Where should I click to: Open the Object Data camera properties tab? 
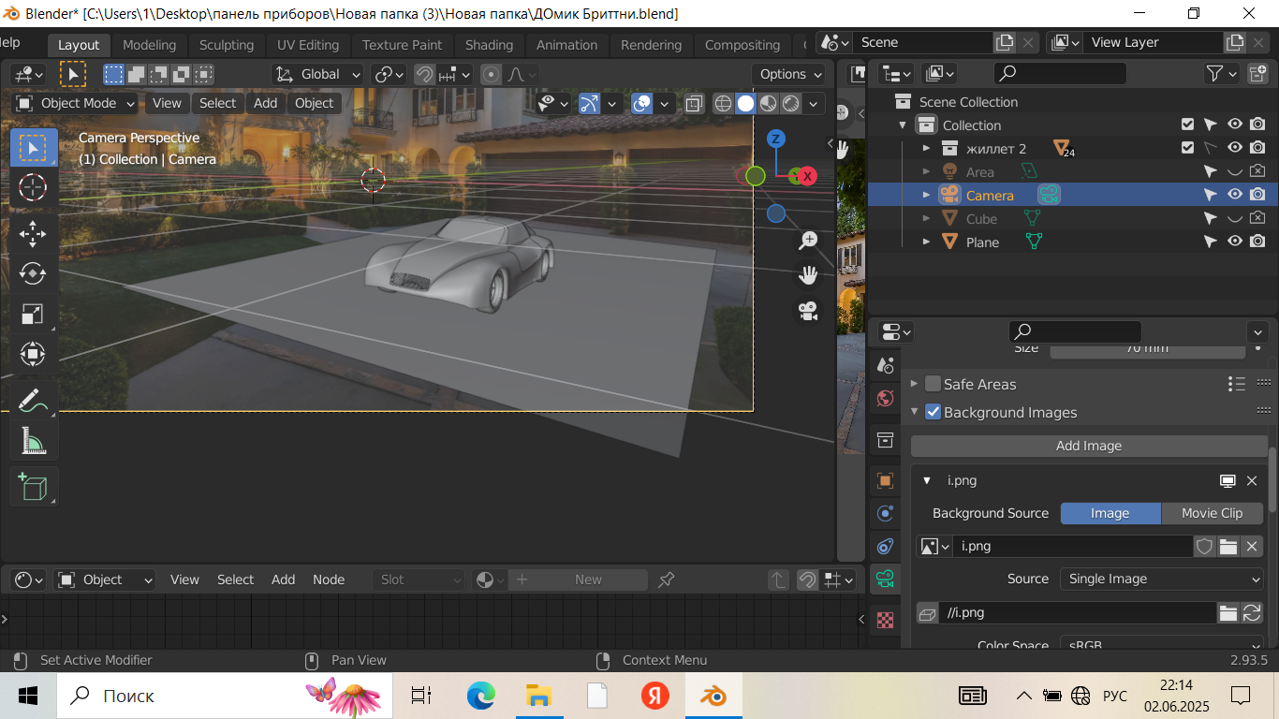885,579
